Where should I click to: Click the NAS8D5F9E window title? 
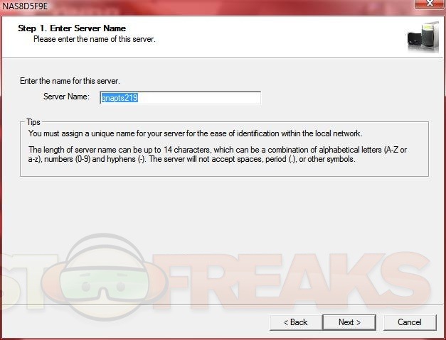(25, 6)
